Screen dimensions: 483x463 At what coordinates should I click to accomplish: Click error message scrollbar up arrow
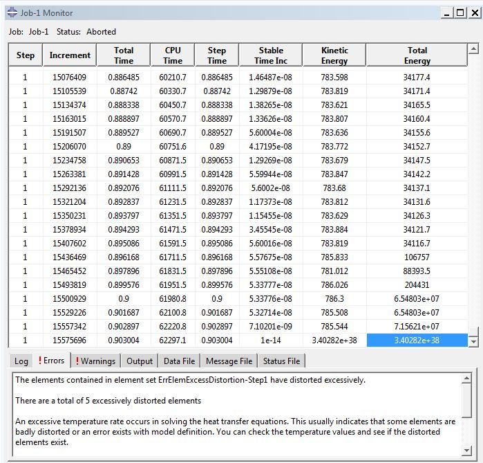(466, 378)
